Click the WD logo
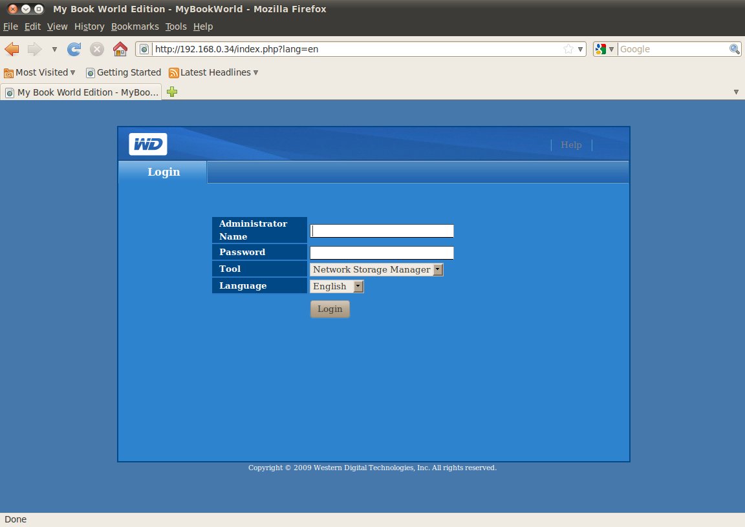The height and width of the screenshot is (527, 745). click(147, 144)
